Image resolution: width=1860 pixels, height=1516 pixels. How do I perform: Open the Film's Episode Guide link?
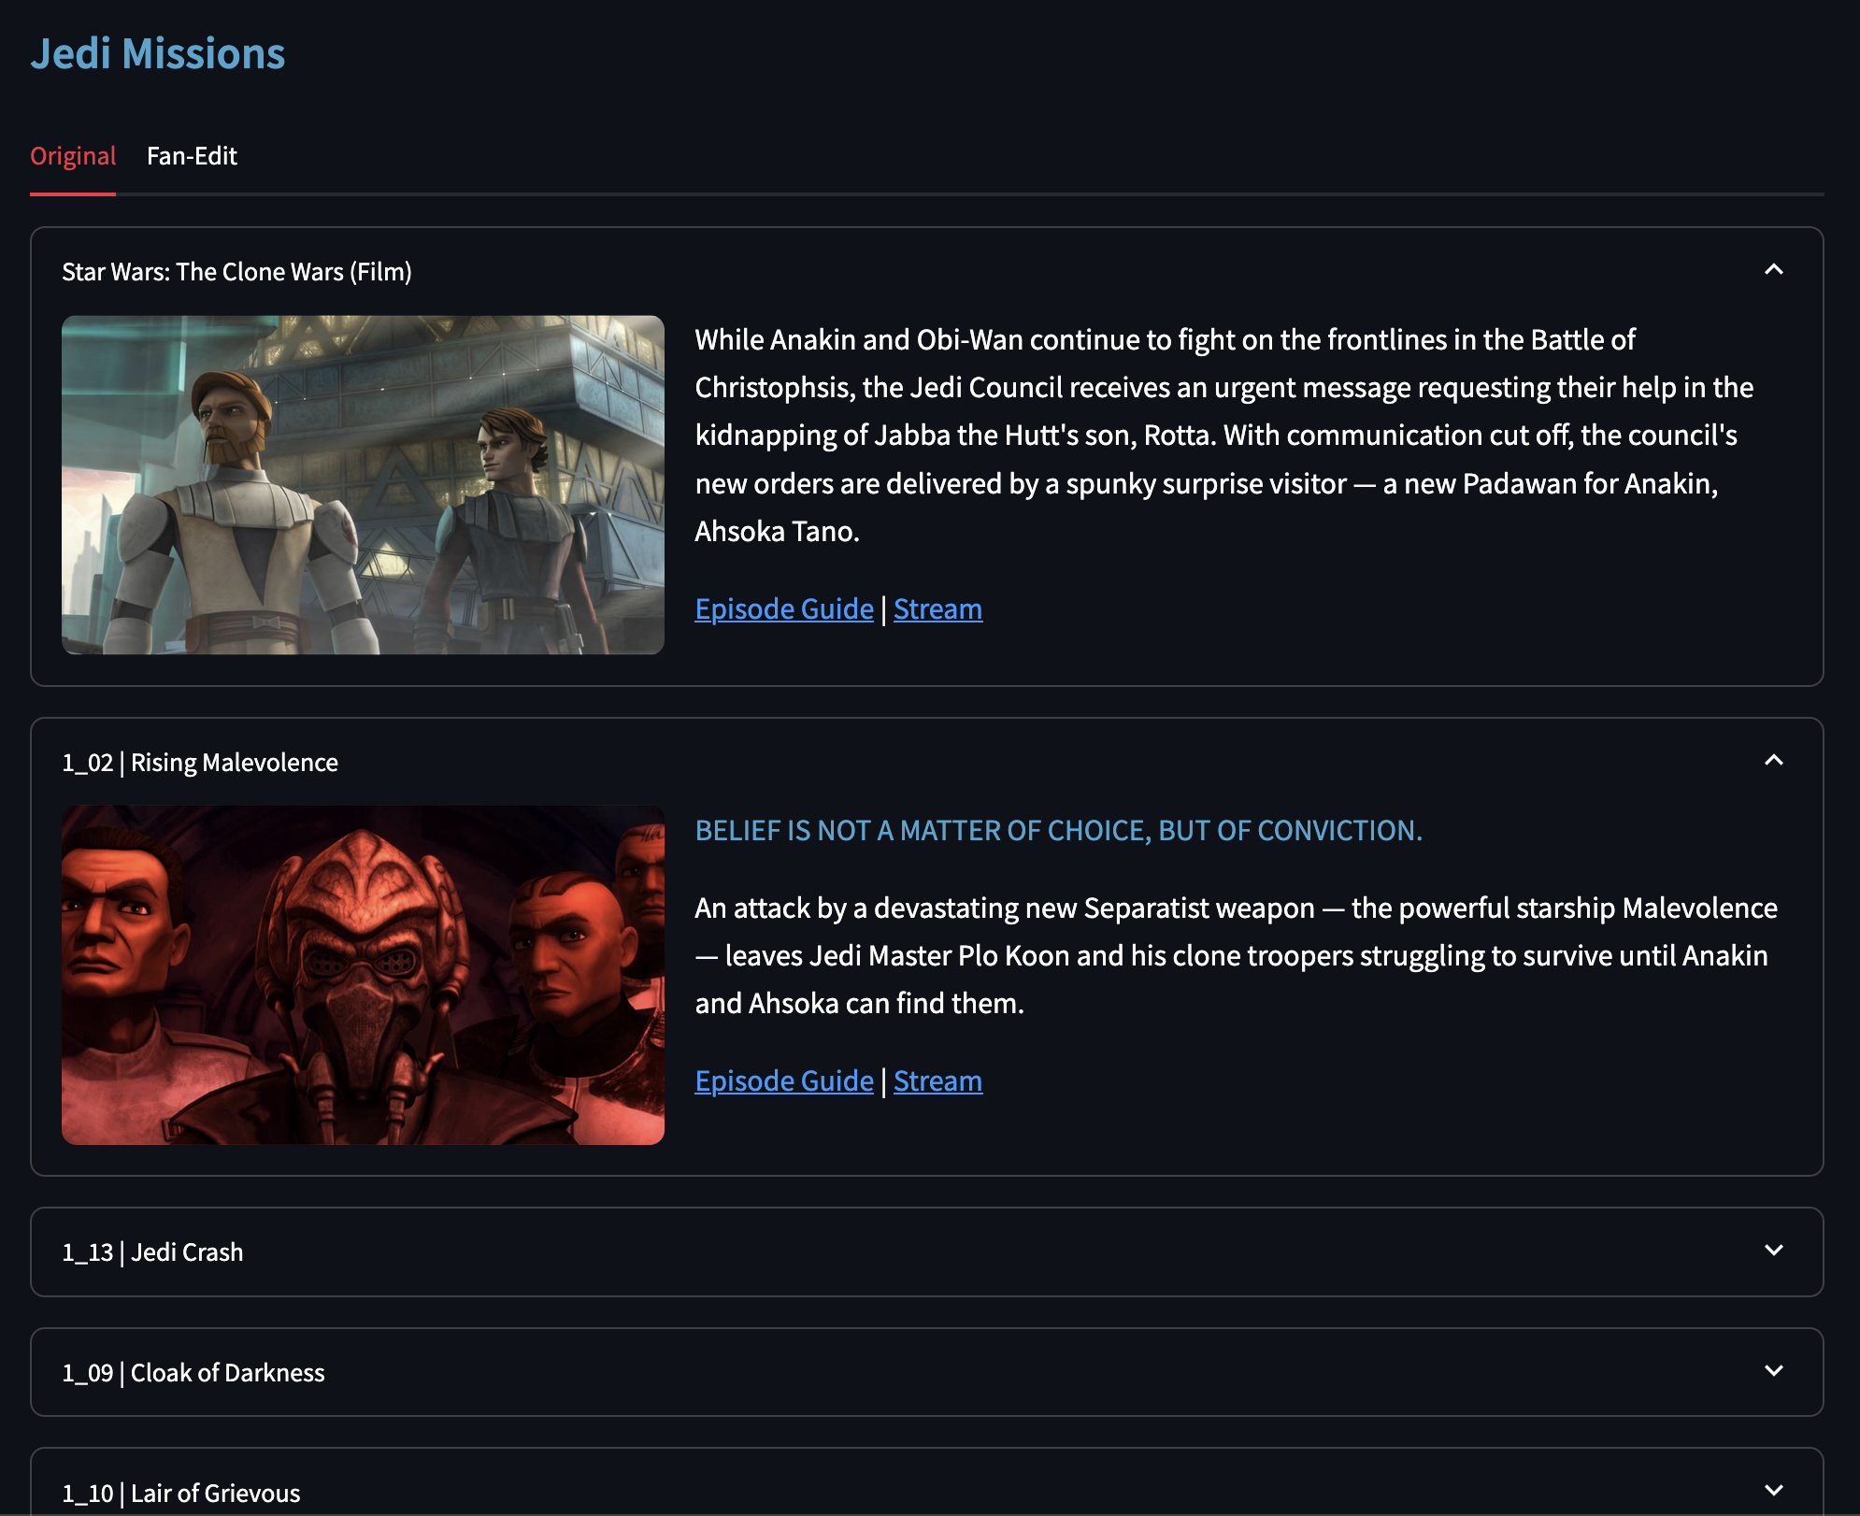[783, 609]
